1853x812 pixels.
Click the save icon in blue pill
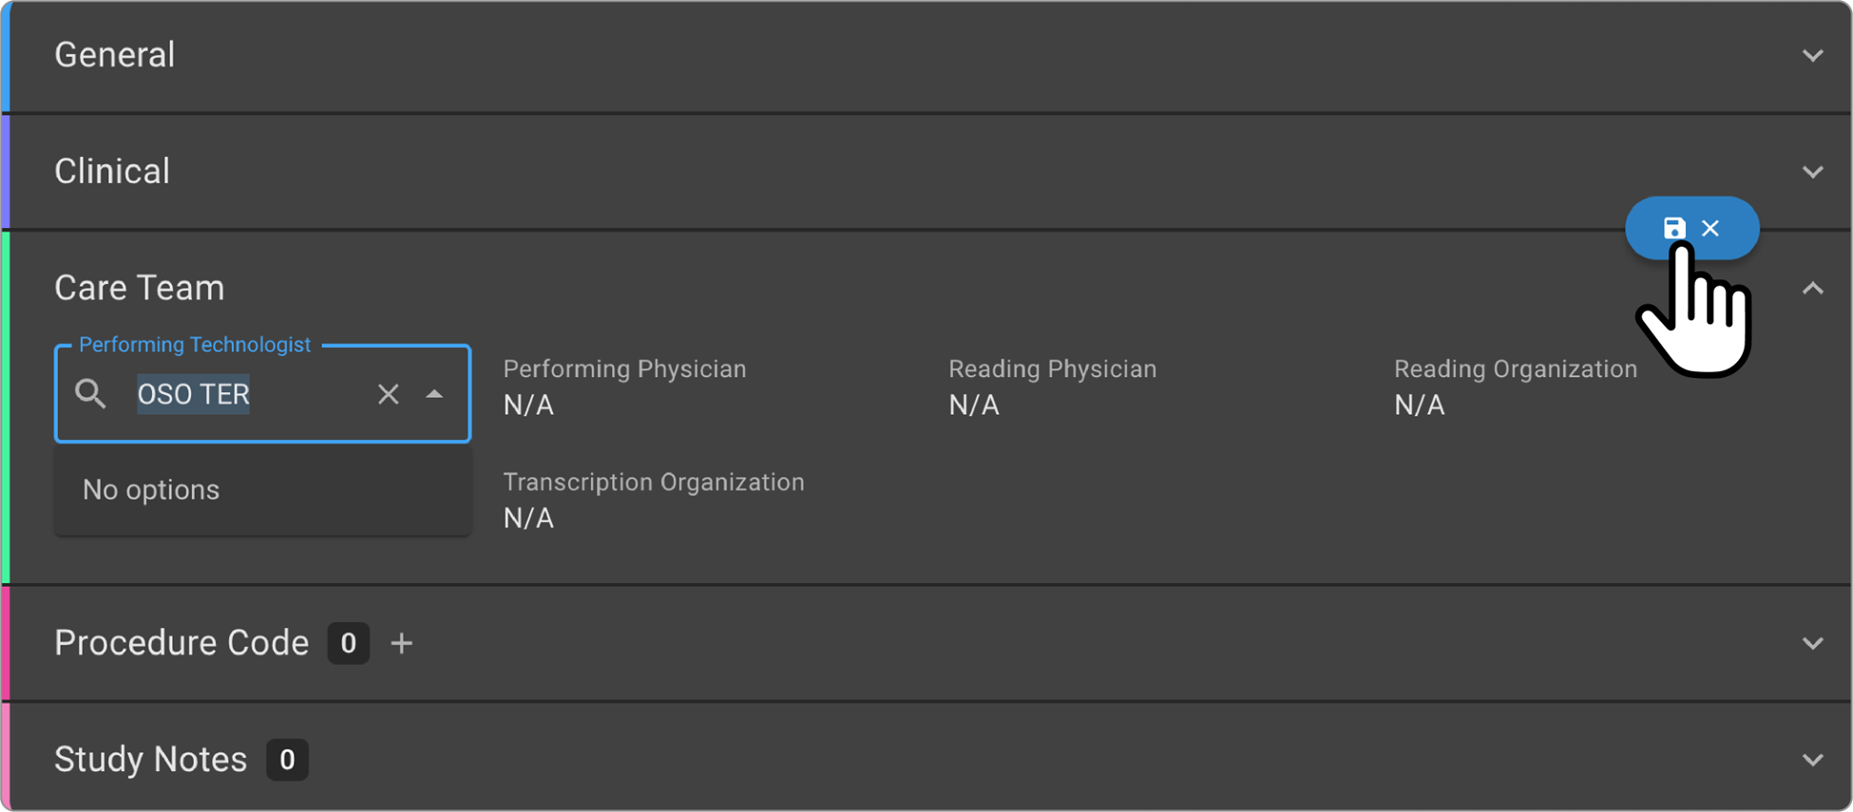click(x=1673, y=228)
